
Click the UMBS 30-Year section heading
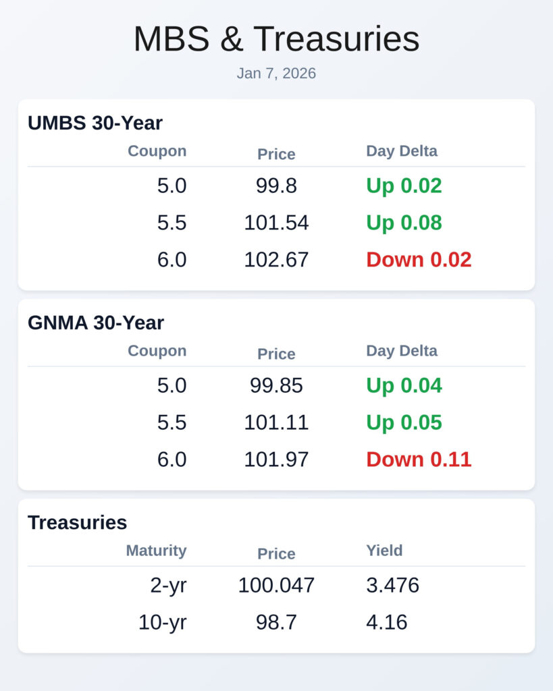(95, 123)
